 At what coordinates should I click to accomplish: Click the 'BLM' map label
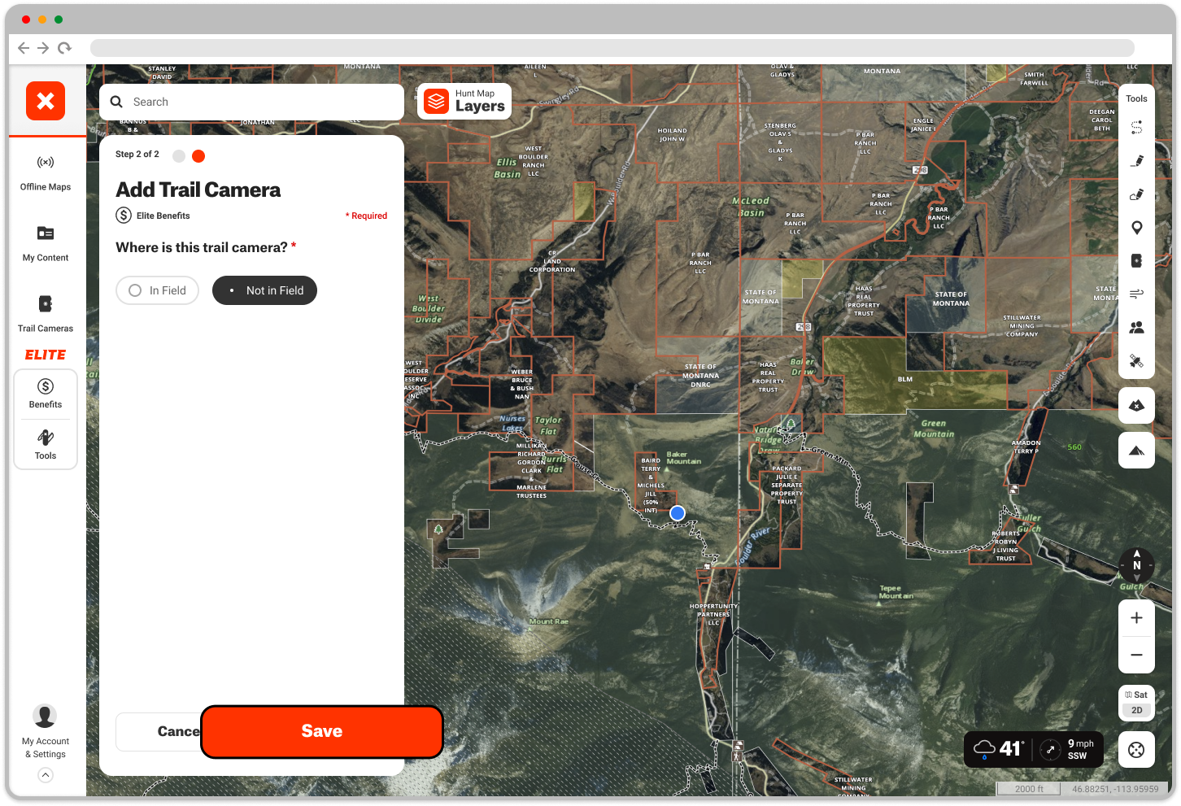(x=905, y=379)
